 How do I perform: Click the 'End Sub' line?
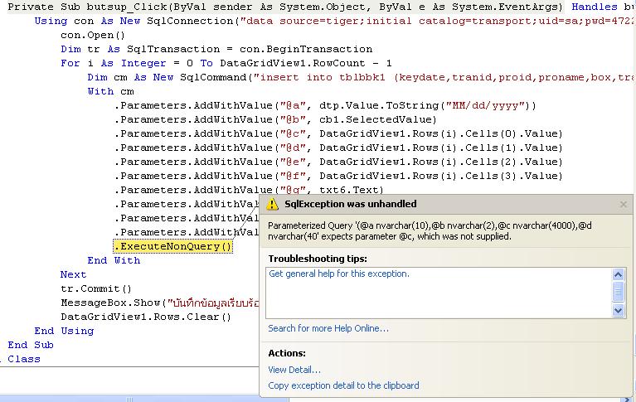(31, 345)
